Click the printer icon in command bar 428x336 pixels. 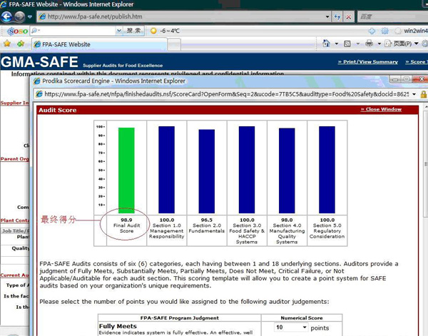(369, 44)
